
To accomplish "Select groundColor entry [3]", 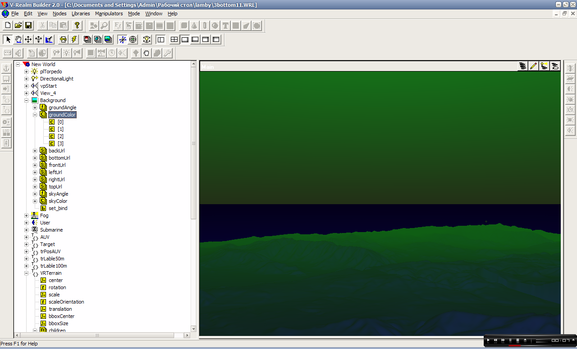I will click(x=60, y=143).
